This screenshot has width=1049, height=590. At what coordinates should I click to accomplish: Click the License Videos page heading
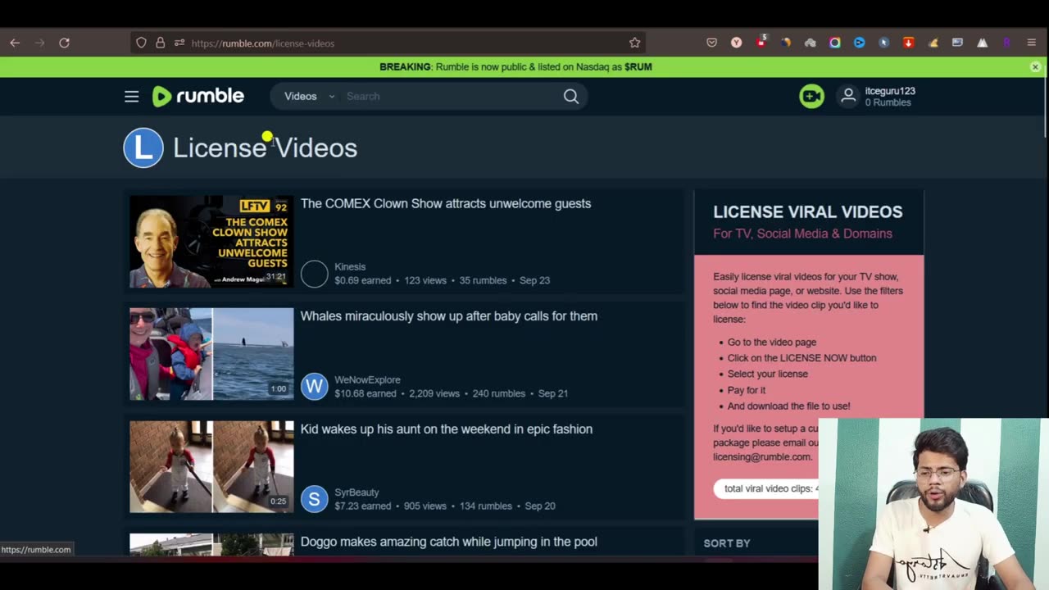[266, 148]
